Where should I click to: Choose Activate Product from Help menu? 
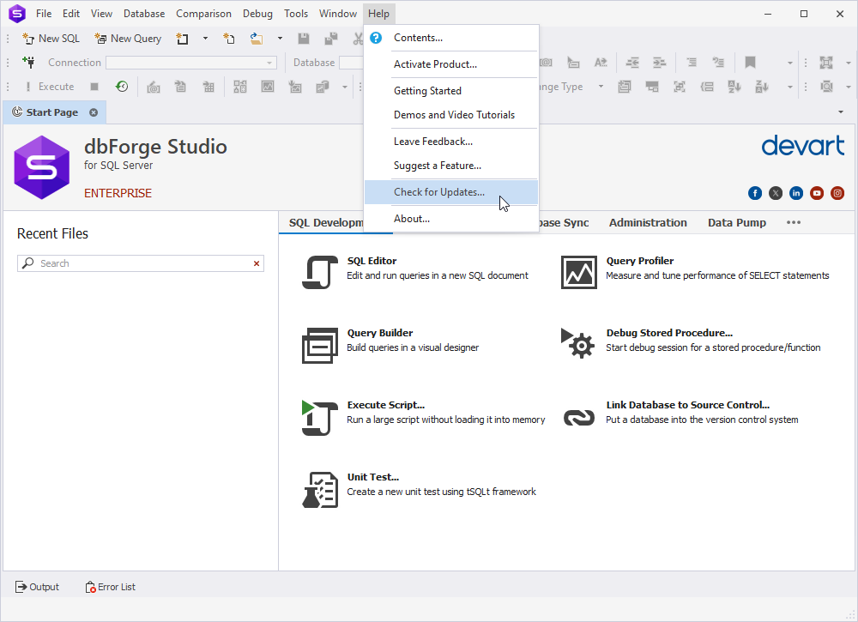[x=451, y=64]
